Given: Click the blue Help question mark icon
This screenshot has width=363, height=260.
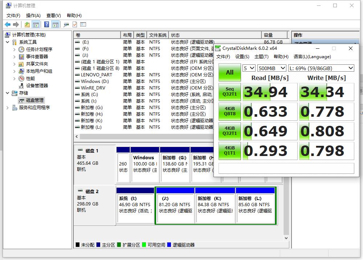Looking at the screenshot, I should 46,24.
